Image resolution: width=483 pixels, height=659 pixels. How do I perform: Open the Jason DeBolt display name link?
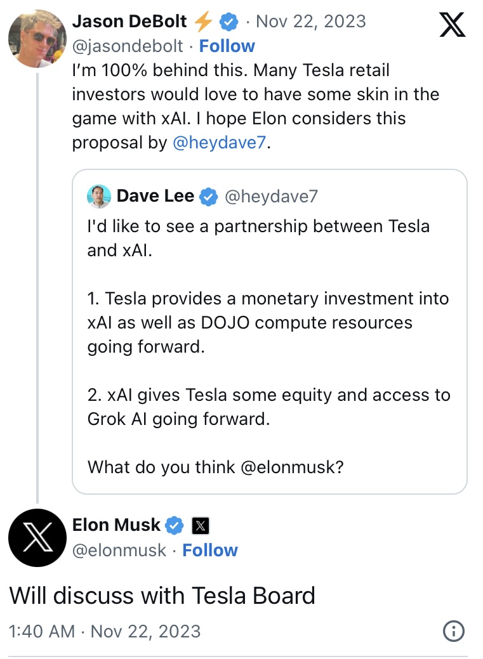tap(129, 22)
